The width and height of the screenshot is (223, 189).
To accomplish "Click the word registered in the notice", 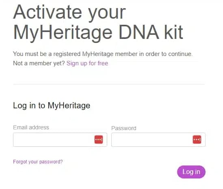I will point(67,54).
